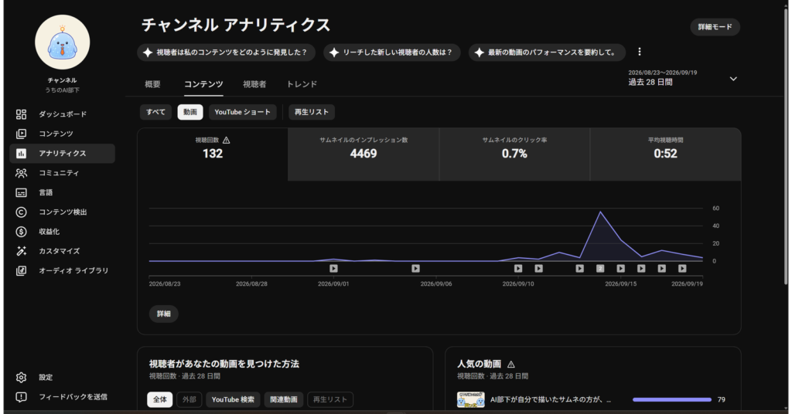Click video marker below 2026/09/10
The image size is (792, 414).
tap(518, 269)
